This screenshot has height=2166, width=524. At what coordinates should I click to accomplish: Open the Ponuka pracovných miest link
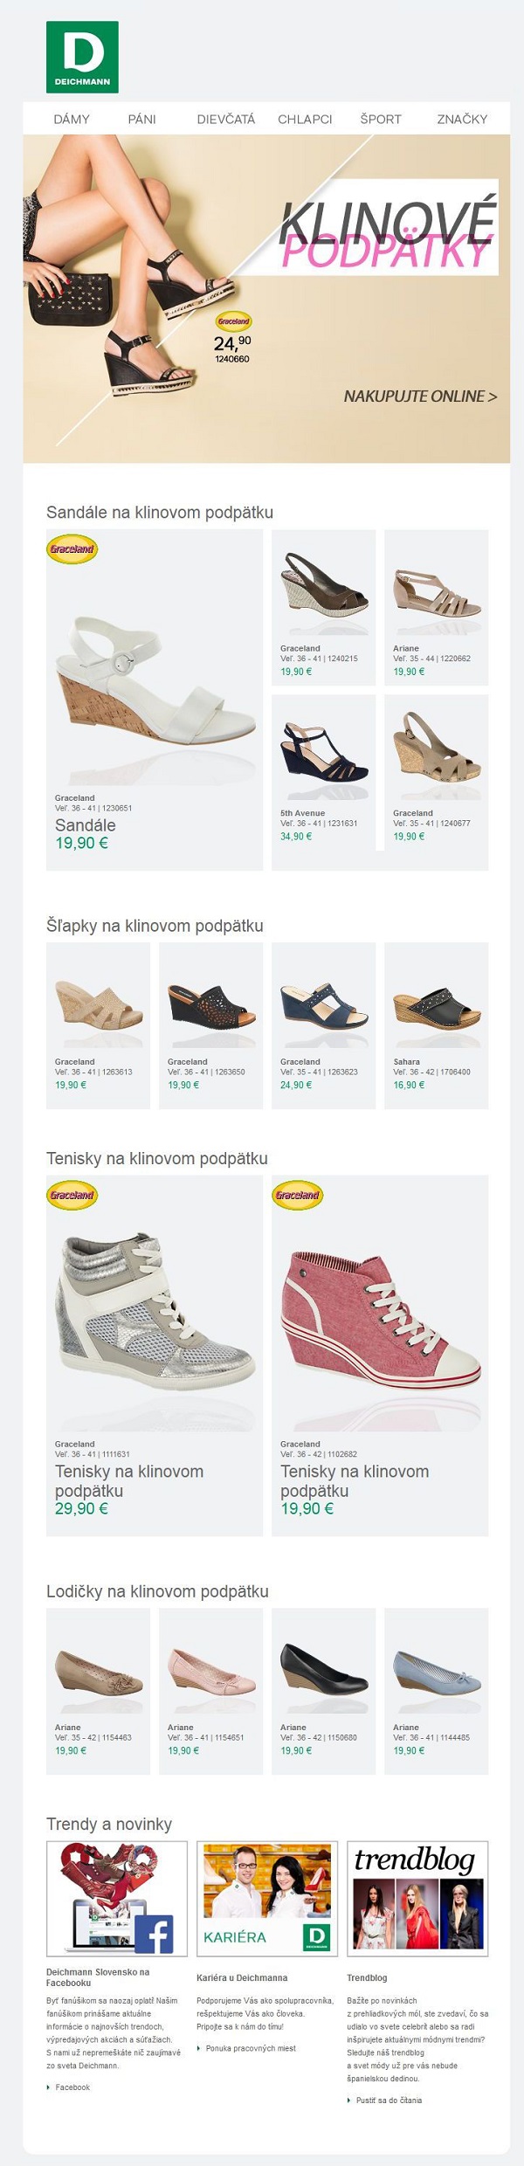(251, 2048)
